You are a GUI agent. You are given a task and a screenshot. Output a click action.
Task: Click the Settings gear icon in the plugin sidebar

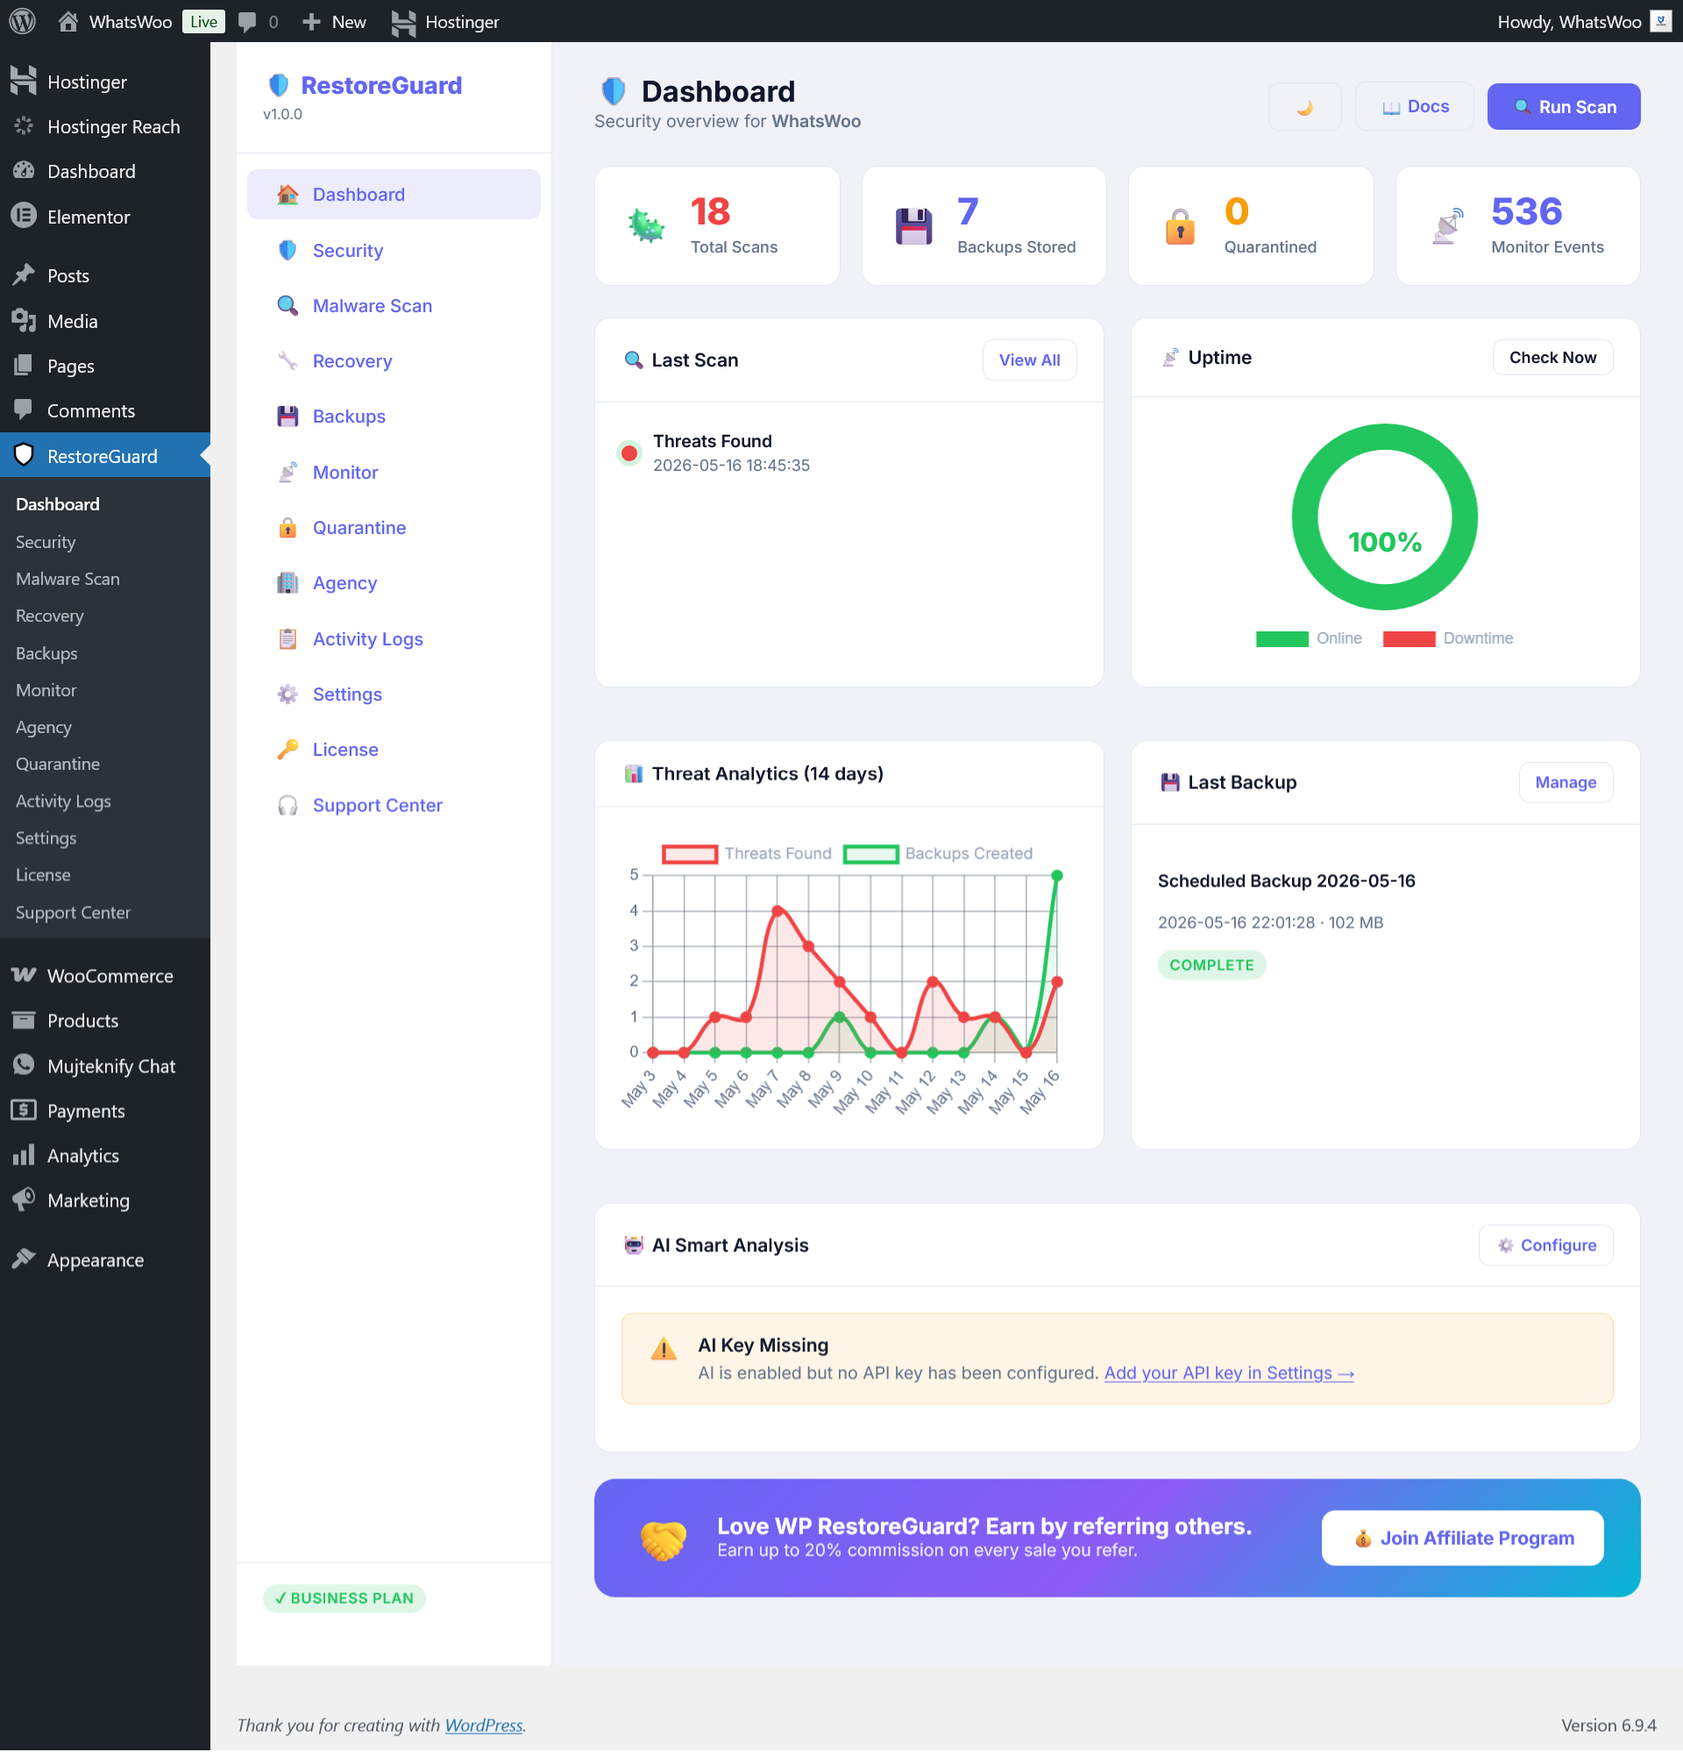point(287,694)
